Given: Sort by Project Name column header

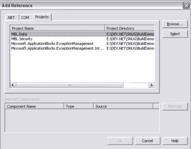Looking at the screenshot, I should [57, 28].
